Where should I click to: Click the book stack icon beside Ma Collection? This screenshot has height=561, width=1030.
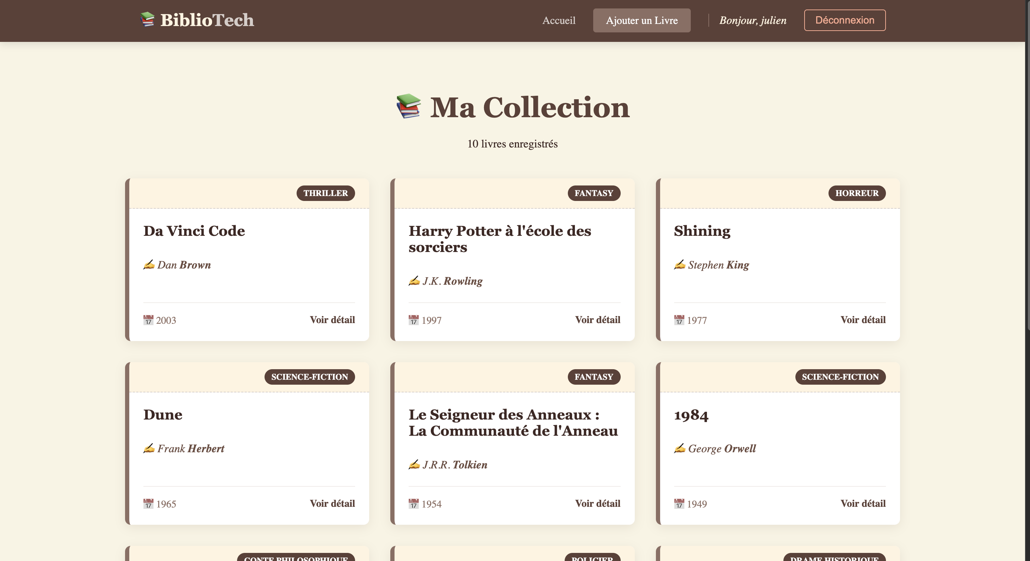(408, 106)
